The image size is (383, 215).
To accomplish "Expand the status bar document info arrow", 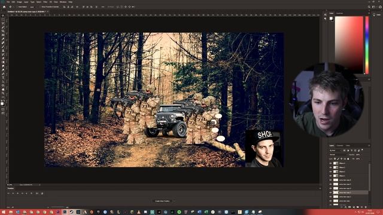I will click(x=39, y=185).
